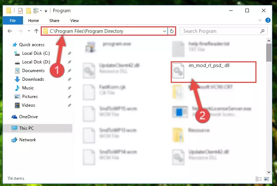Viewport: 277px width, 186px height.
Task: Refresh the folder with the refresh button
Action: (171, 31)
